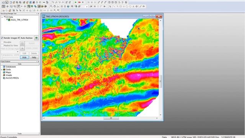Click the grid window vertical scrollbar thumb

pos(160,81)
